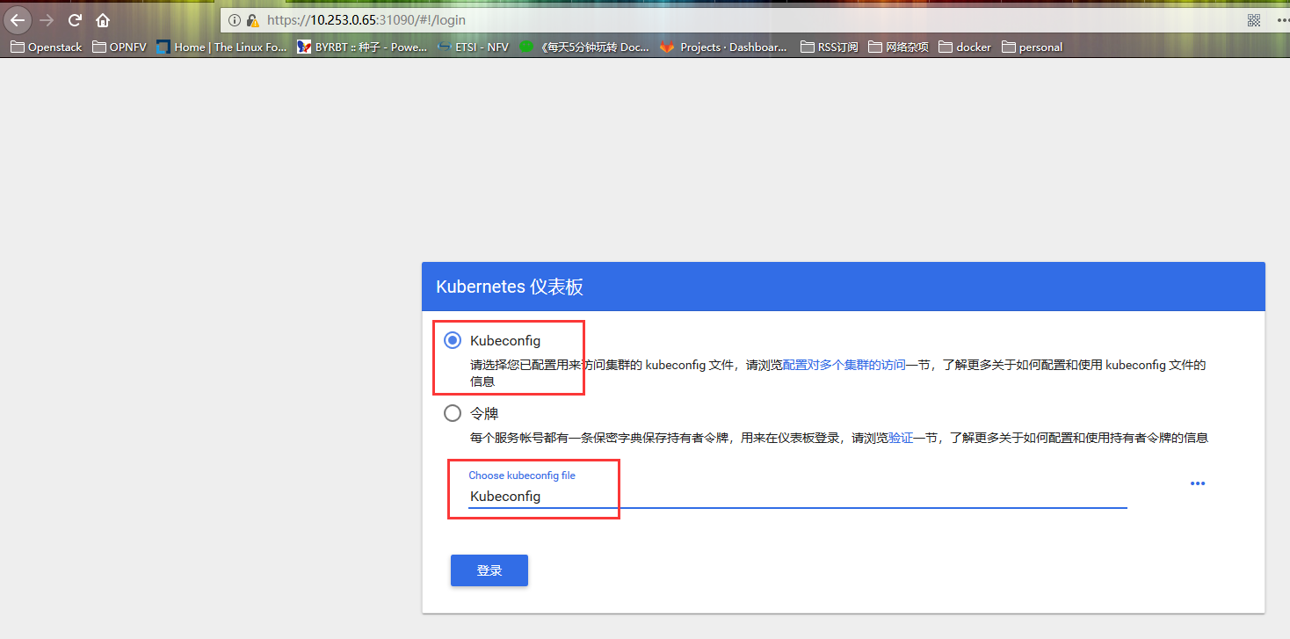Open the 验证 authentication documentation link
Viewport: 1290px width, 639px height.
(x=901, y=438)
